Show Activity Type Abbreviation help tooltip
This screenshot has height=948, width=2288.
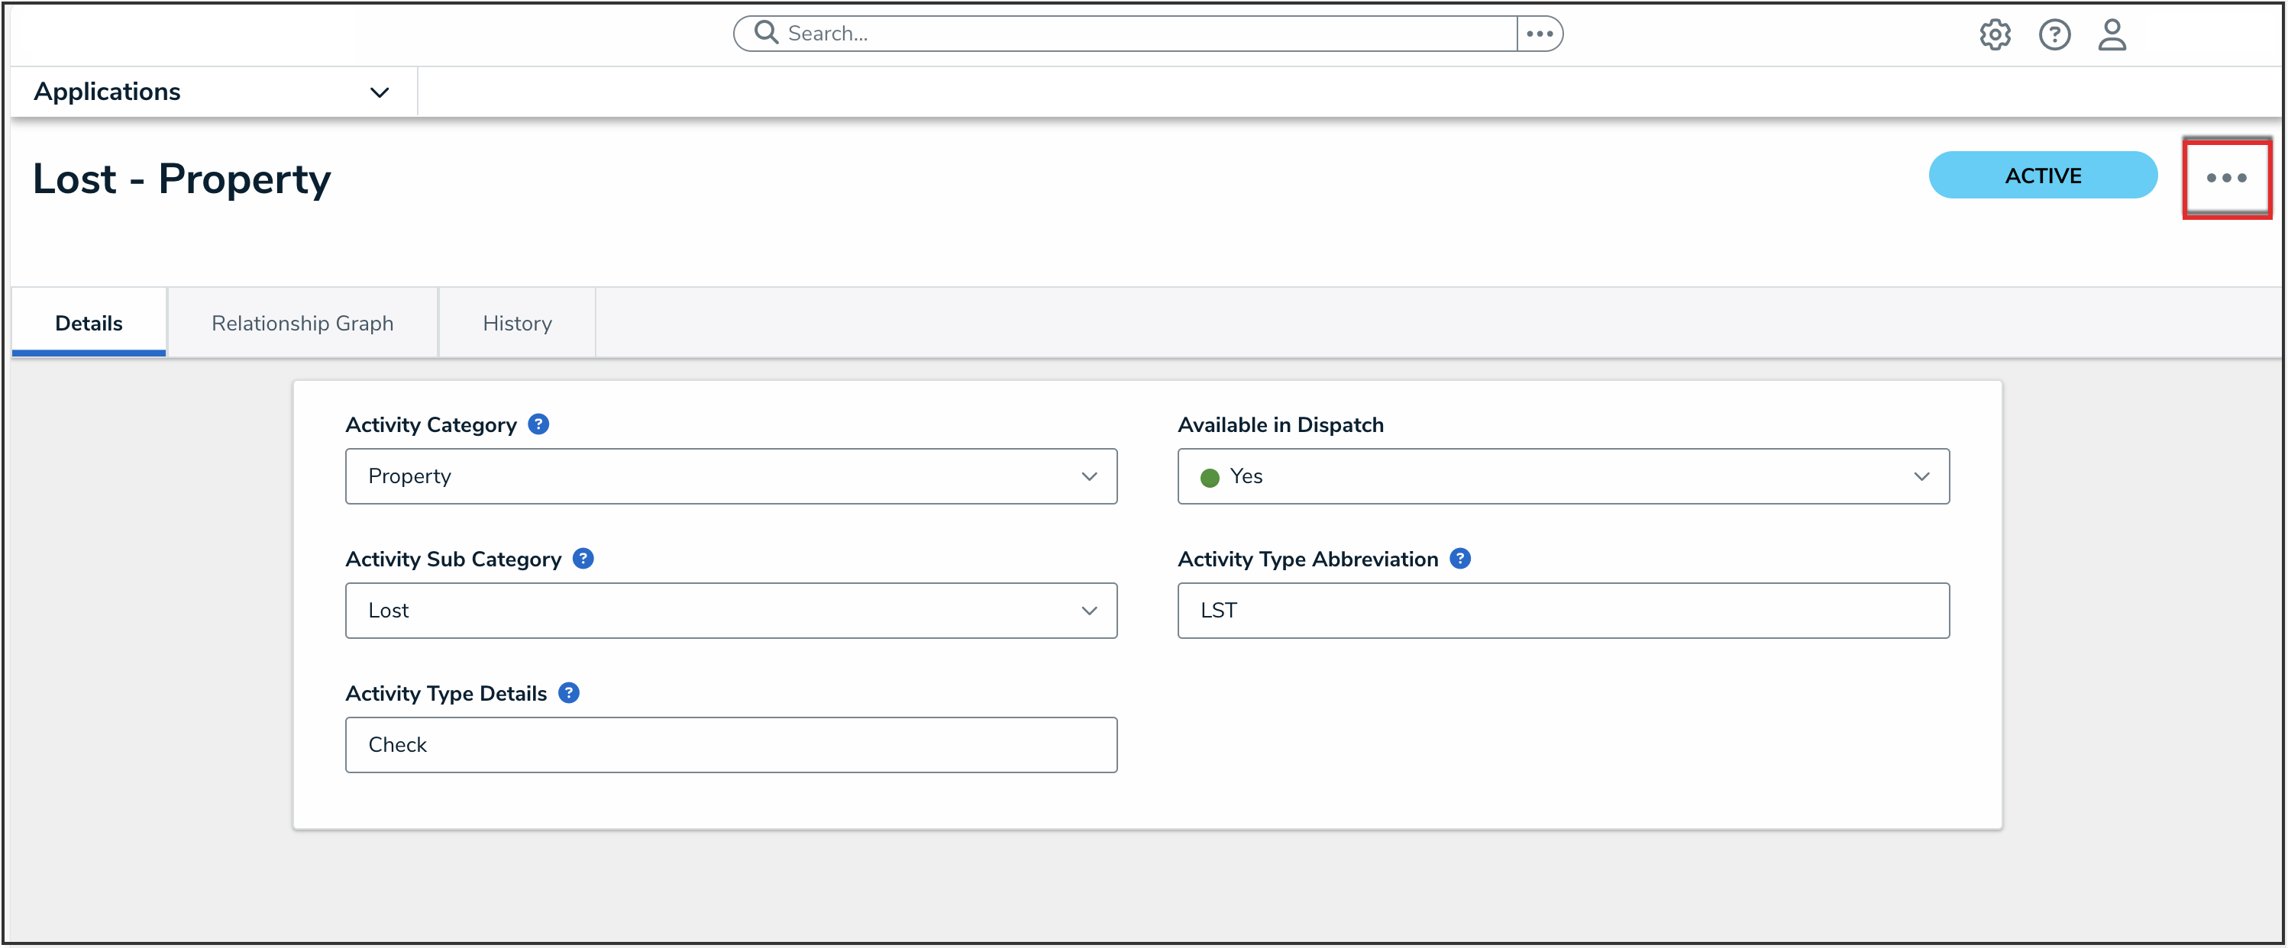1459,558
